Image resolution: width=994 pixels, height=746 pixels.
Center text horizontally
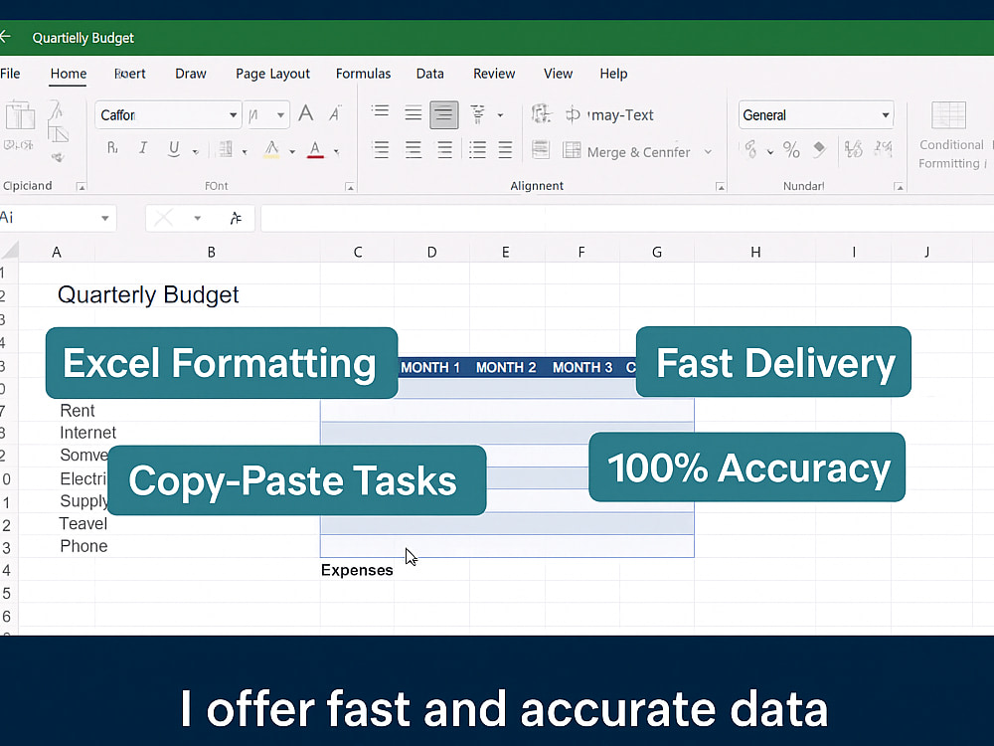pyautogui.click(x=414, y=150)
